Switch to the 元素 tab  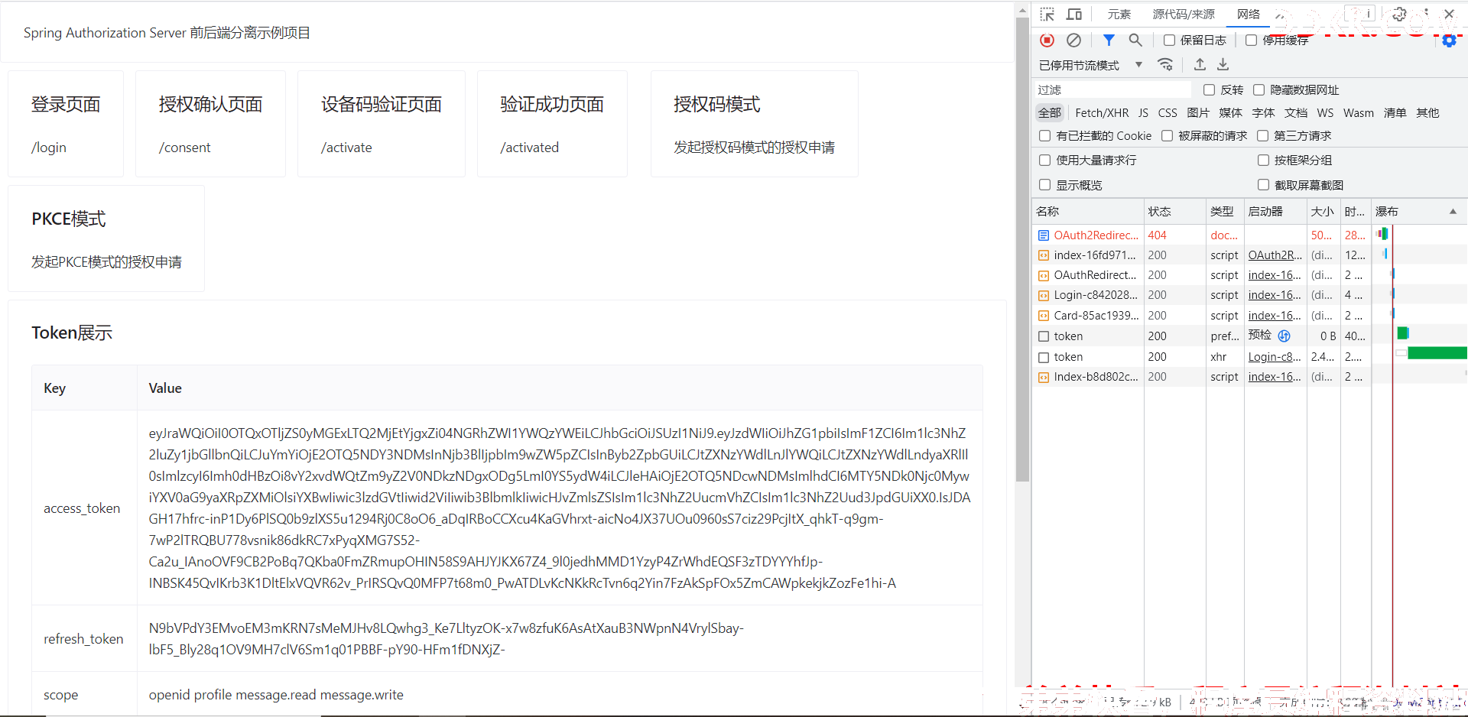1119,15
